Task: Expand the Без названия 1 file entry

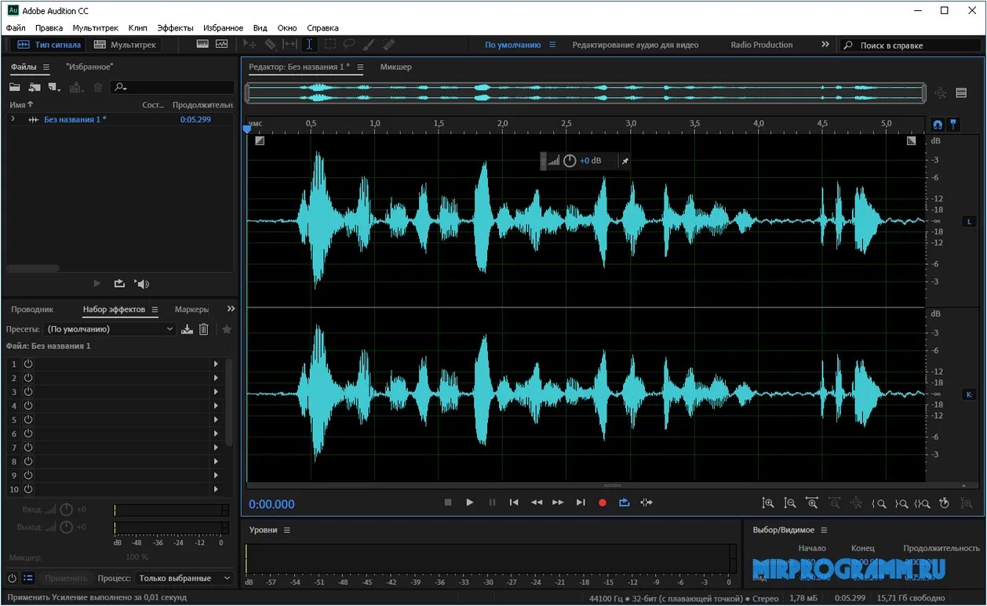Action: (14, 119)
